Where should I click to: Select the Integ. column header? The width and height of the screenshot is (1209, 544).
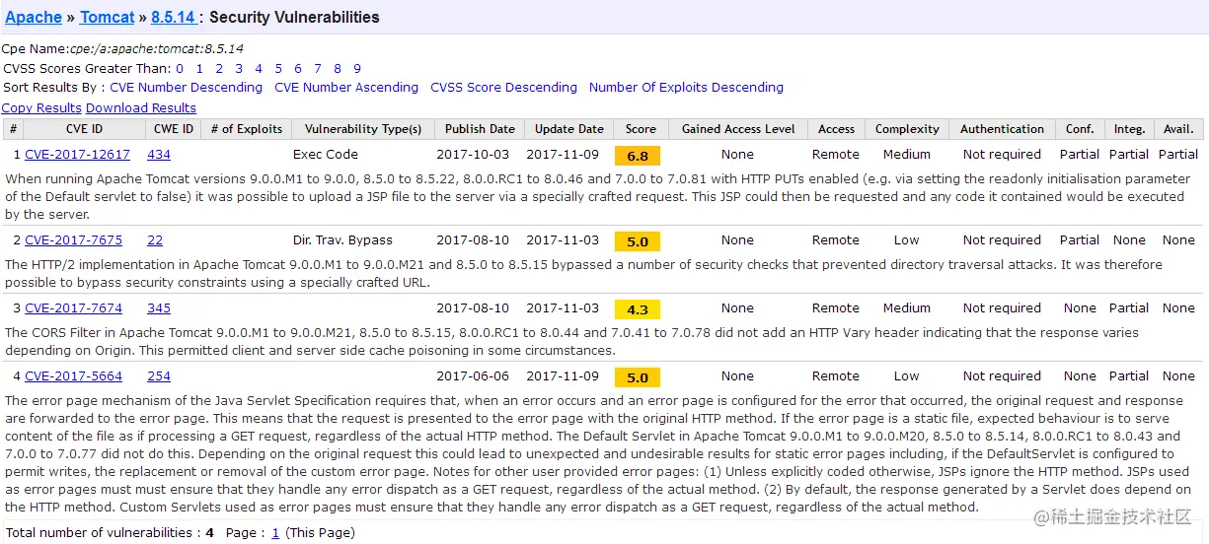coord(1129,129)
